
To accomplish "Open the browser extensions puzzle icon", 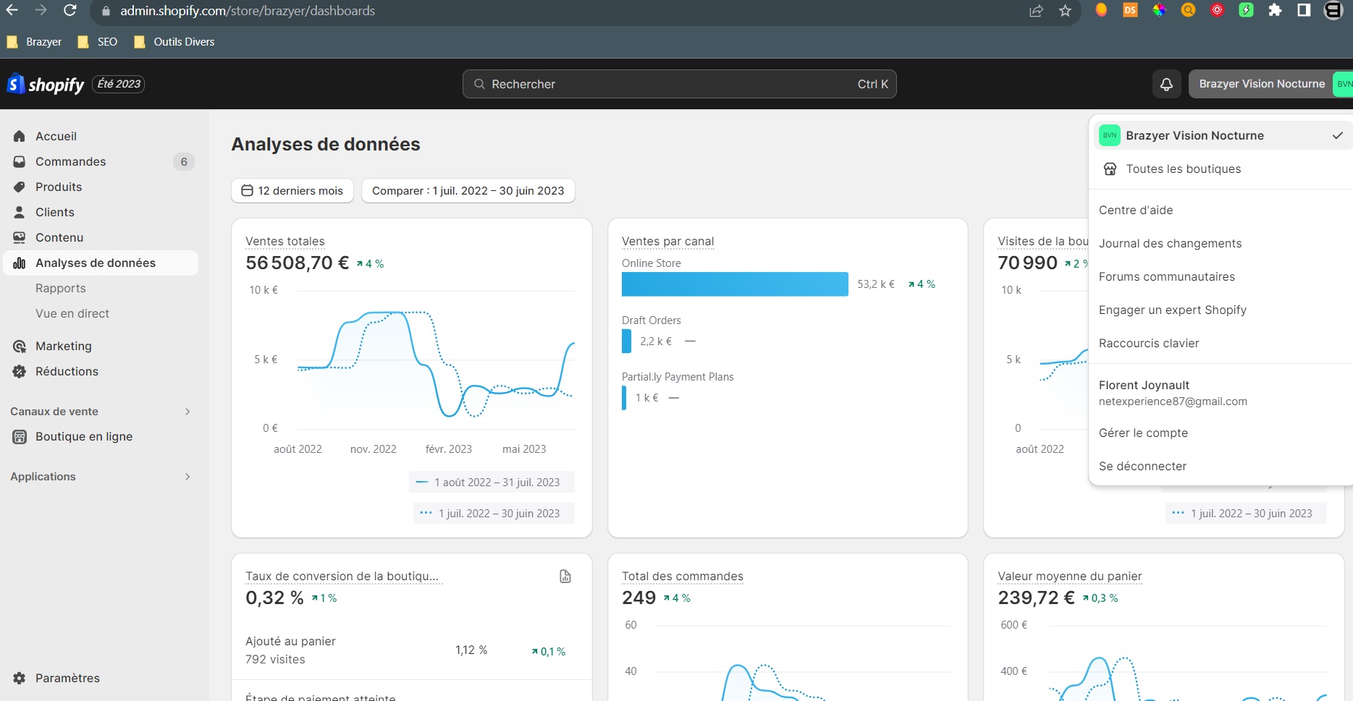I will click(x=1275, y=10).
